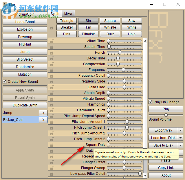Toggle the lock beside Pitch Jump Repeat Speed
The width and height of the screenshot is (185, 180).
(x=52, y=116)
